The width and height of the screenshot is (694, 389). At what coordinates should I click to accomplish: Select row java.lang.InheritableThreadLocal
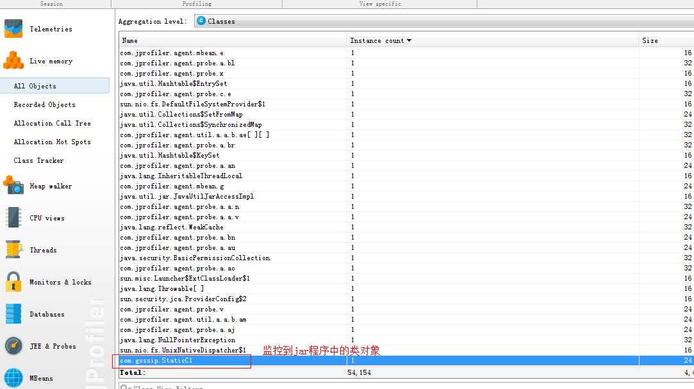pyautogui.click(x=406, y=176)
